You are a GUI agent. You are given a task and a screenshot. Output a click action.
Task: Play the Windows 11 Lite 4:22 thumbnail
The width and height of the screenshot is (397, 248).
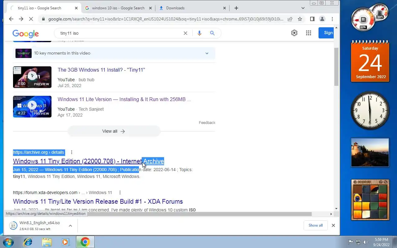pyautogui.click(x=32, y=107)
